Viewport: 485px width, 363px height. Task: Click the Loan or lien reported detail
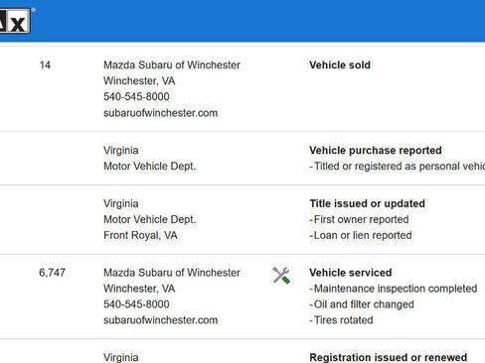click(361, 235)
